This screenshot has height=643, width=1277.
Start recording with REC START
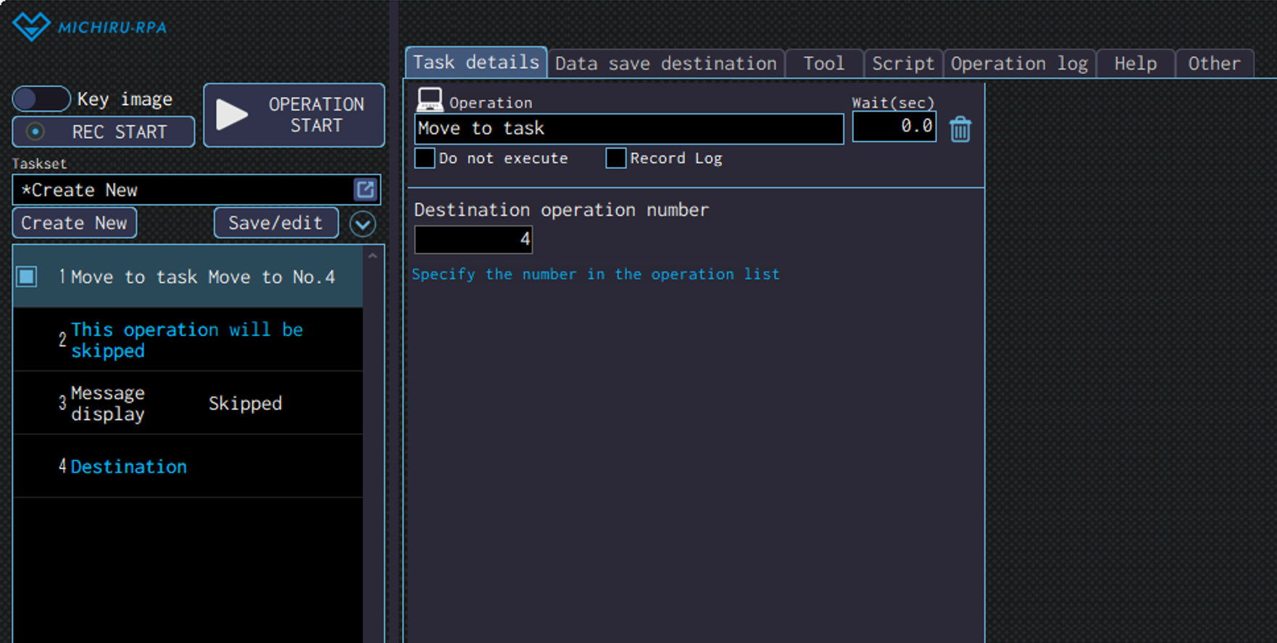click(x=104, y=132)
